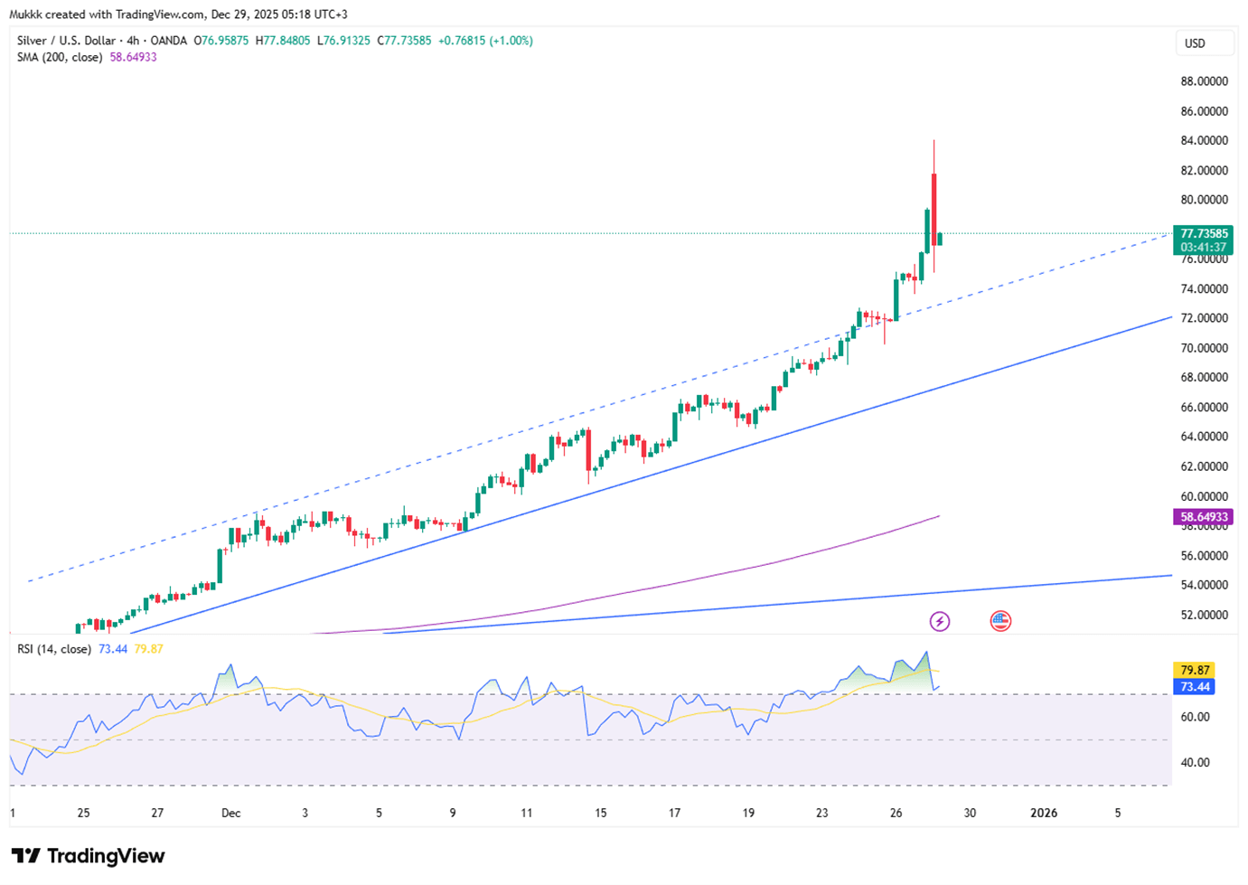Image resolution: width=1248 pixels, height=885 pixels.
Task: Click the US flag economic event icon
Action: [999, 621]
